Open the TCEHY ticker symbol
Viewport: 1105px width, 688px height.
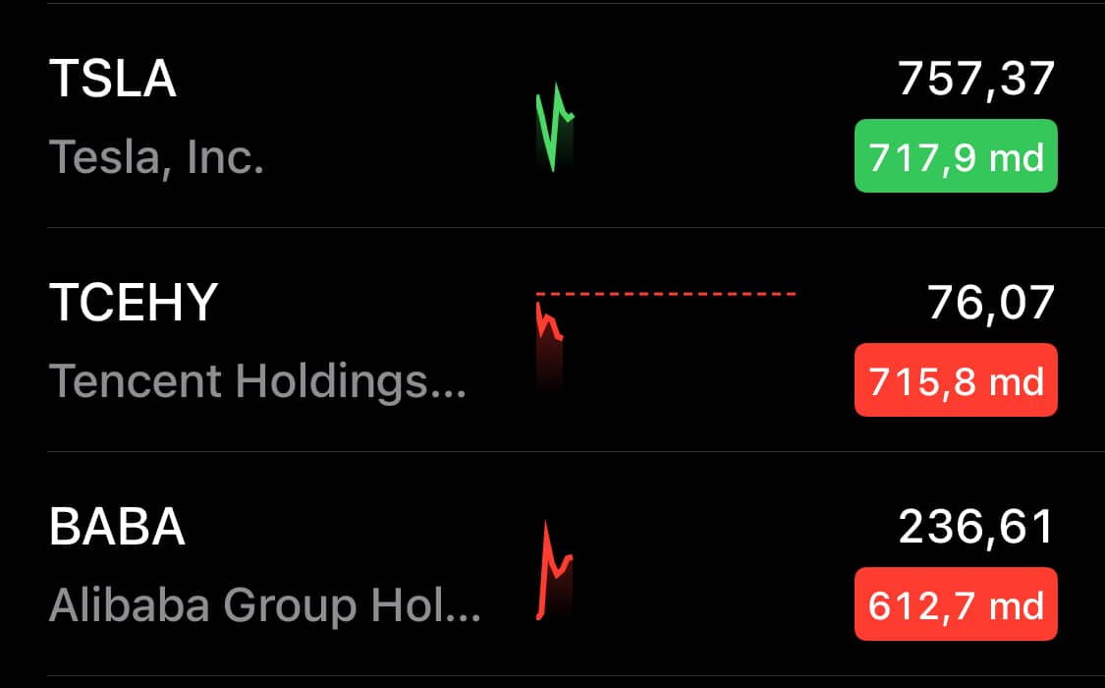[134, 303]
